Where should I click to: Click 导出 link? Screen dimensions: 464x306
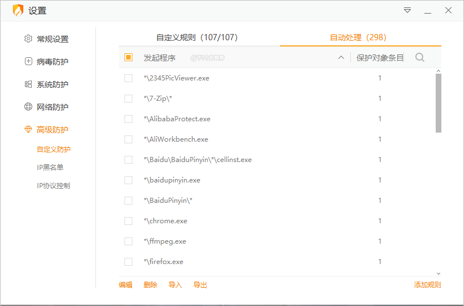(x=200, y=285)
